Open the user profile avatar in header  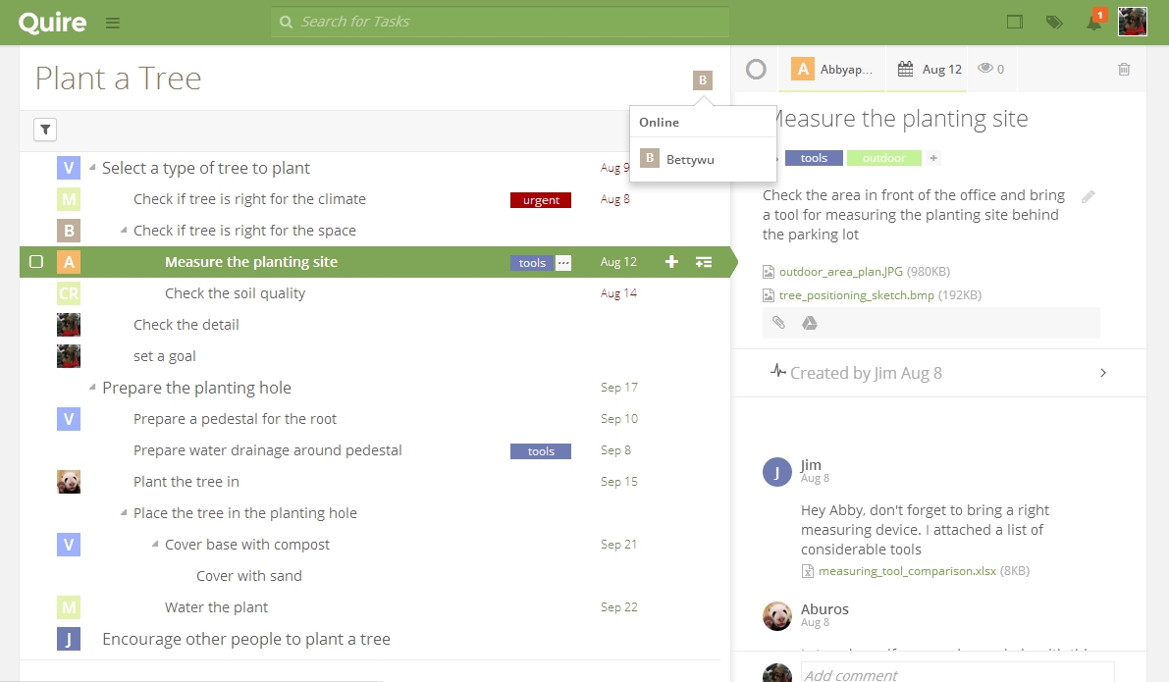click(x=1133, y=22)
